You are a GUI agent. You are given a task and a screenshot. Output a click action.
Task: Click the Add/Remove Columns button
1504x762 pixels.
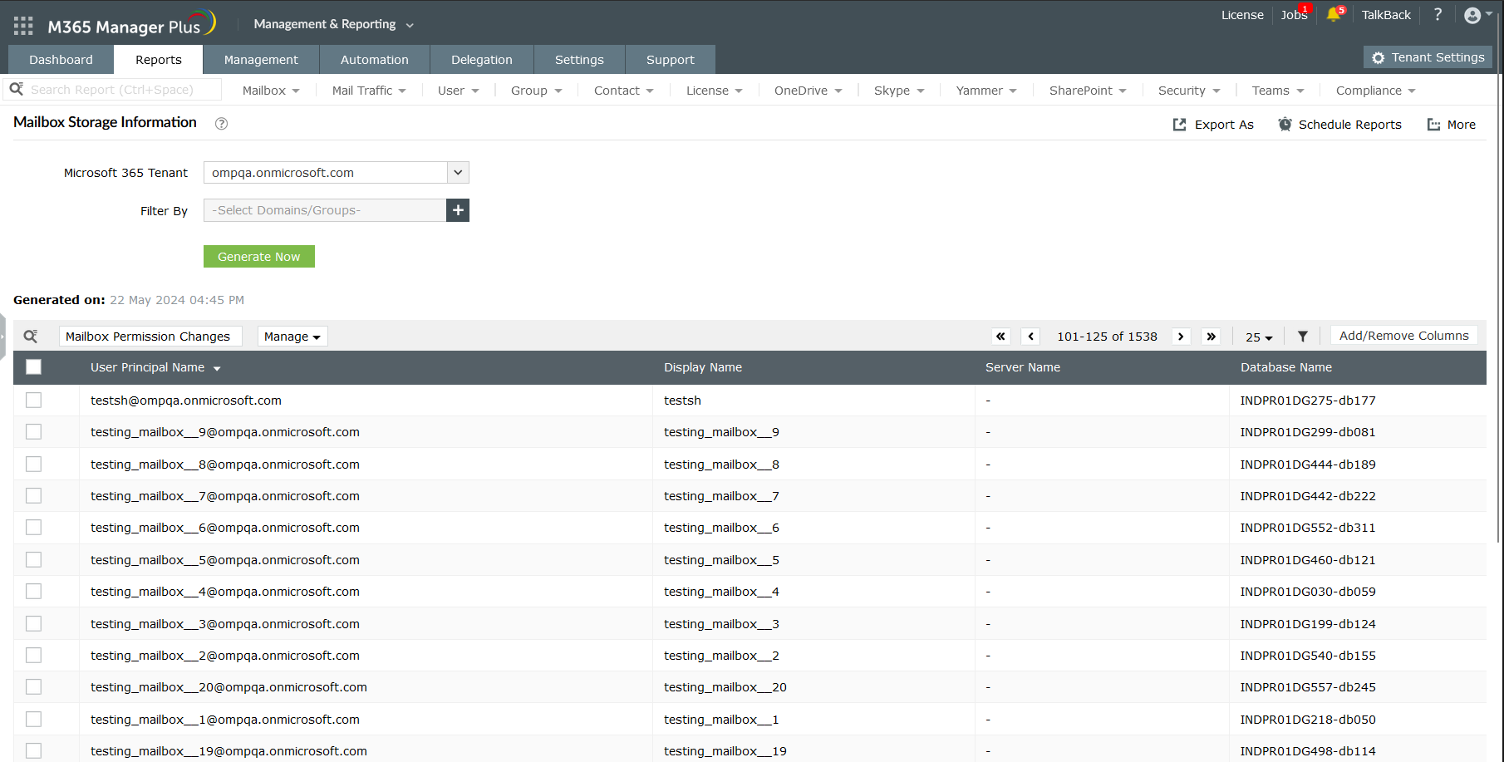click(x=1404, y=336)
